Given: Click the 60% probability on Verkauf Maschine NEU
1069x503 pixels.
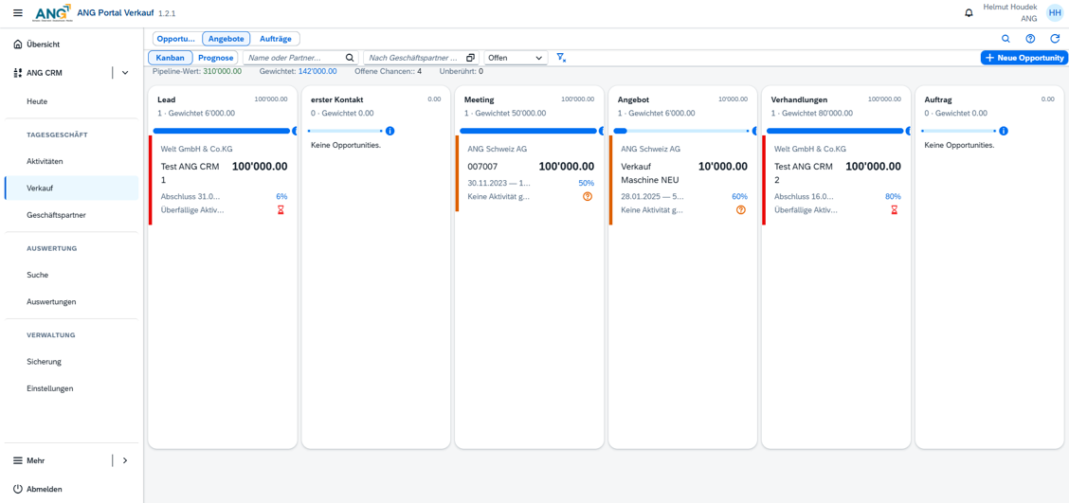Looking at the screenshot, I should (740, 196).
